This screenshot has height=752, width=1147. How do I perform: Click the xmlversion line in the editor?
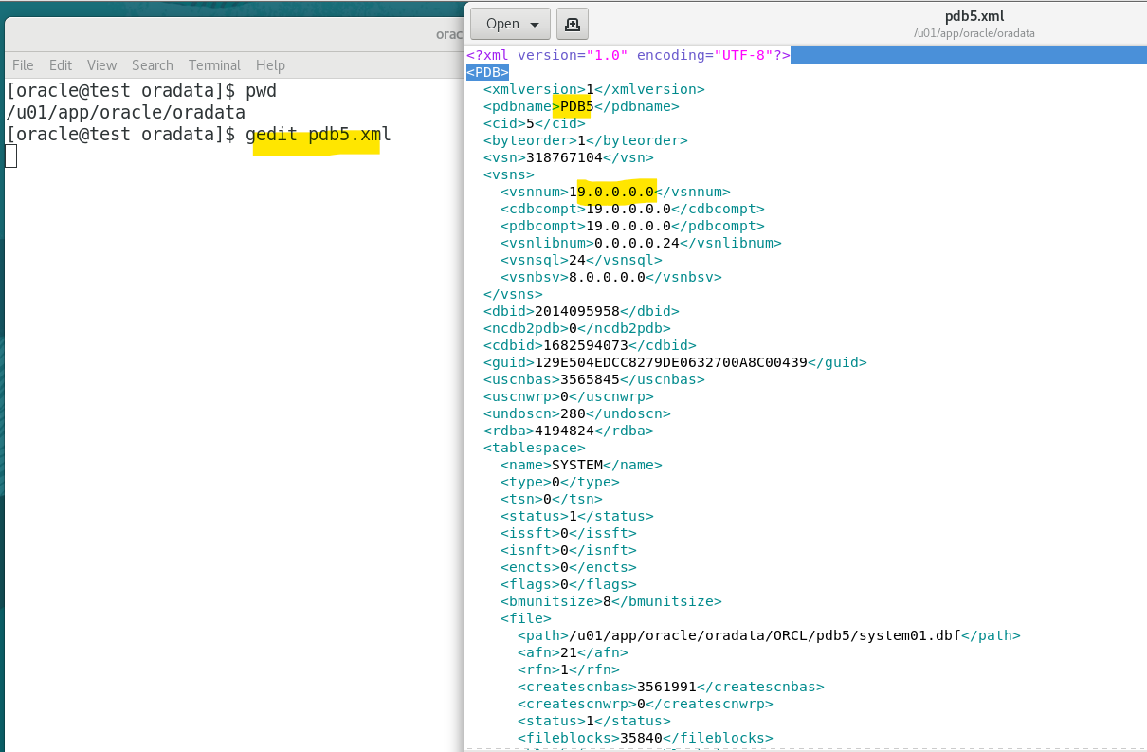594,89
